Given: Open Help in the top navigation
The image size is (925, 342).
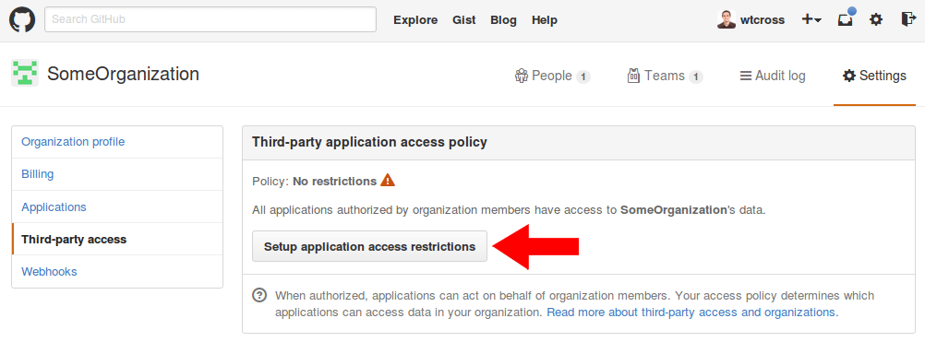Looking at the screenshot, I should (x=545, y=20).
